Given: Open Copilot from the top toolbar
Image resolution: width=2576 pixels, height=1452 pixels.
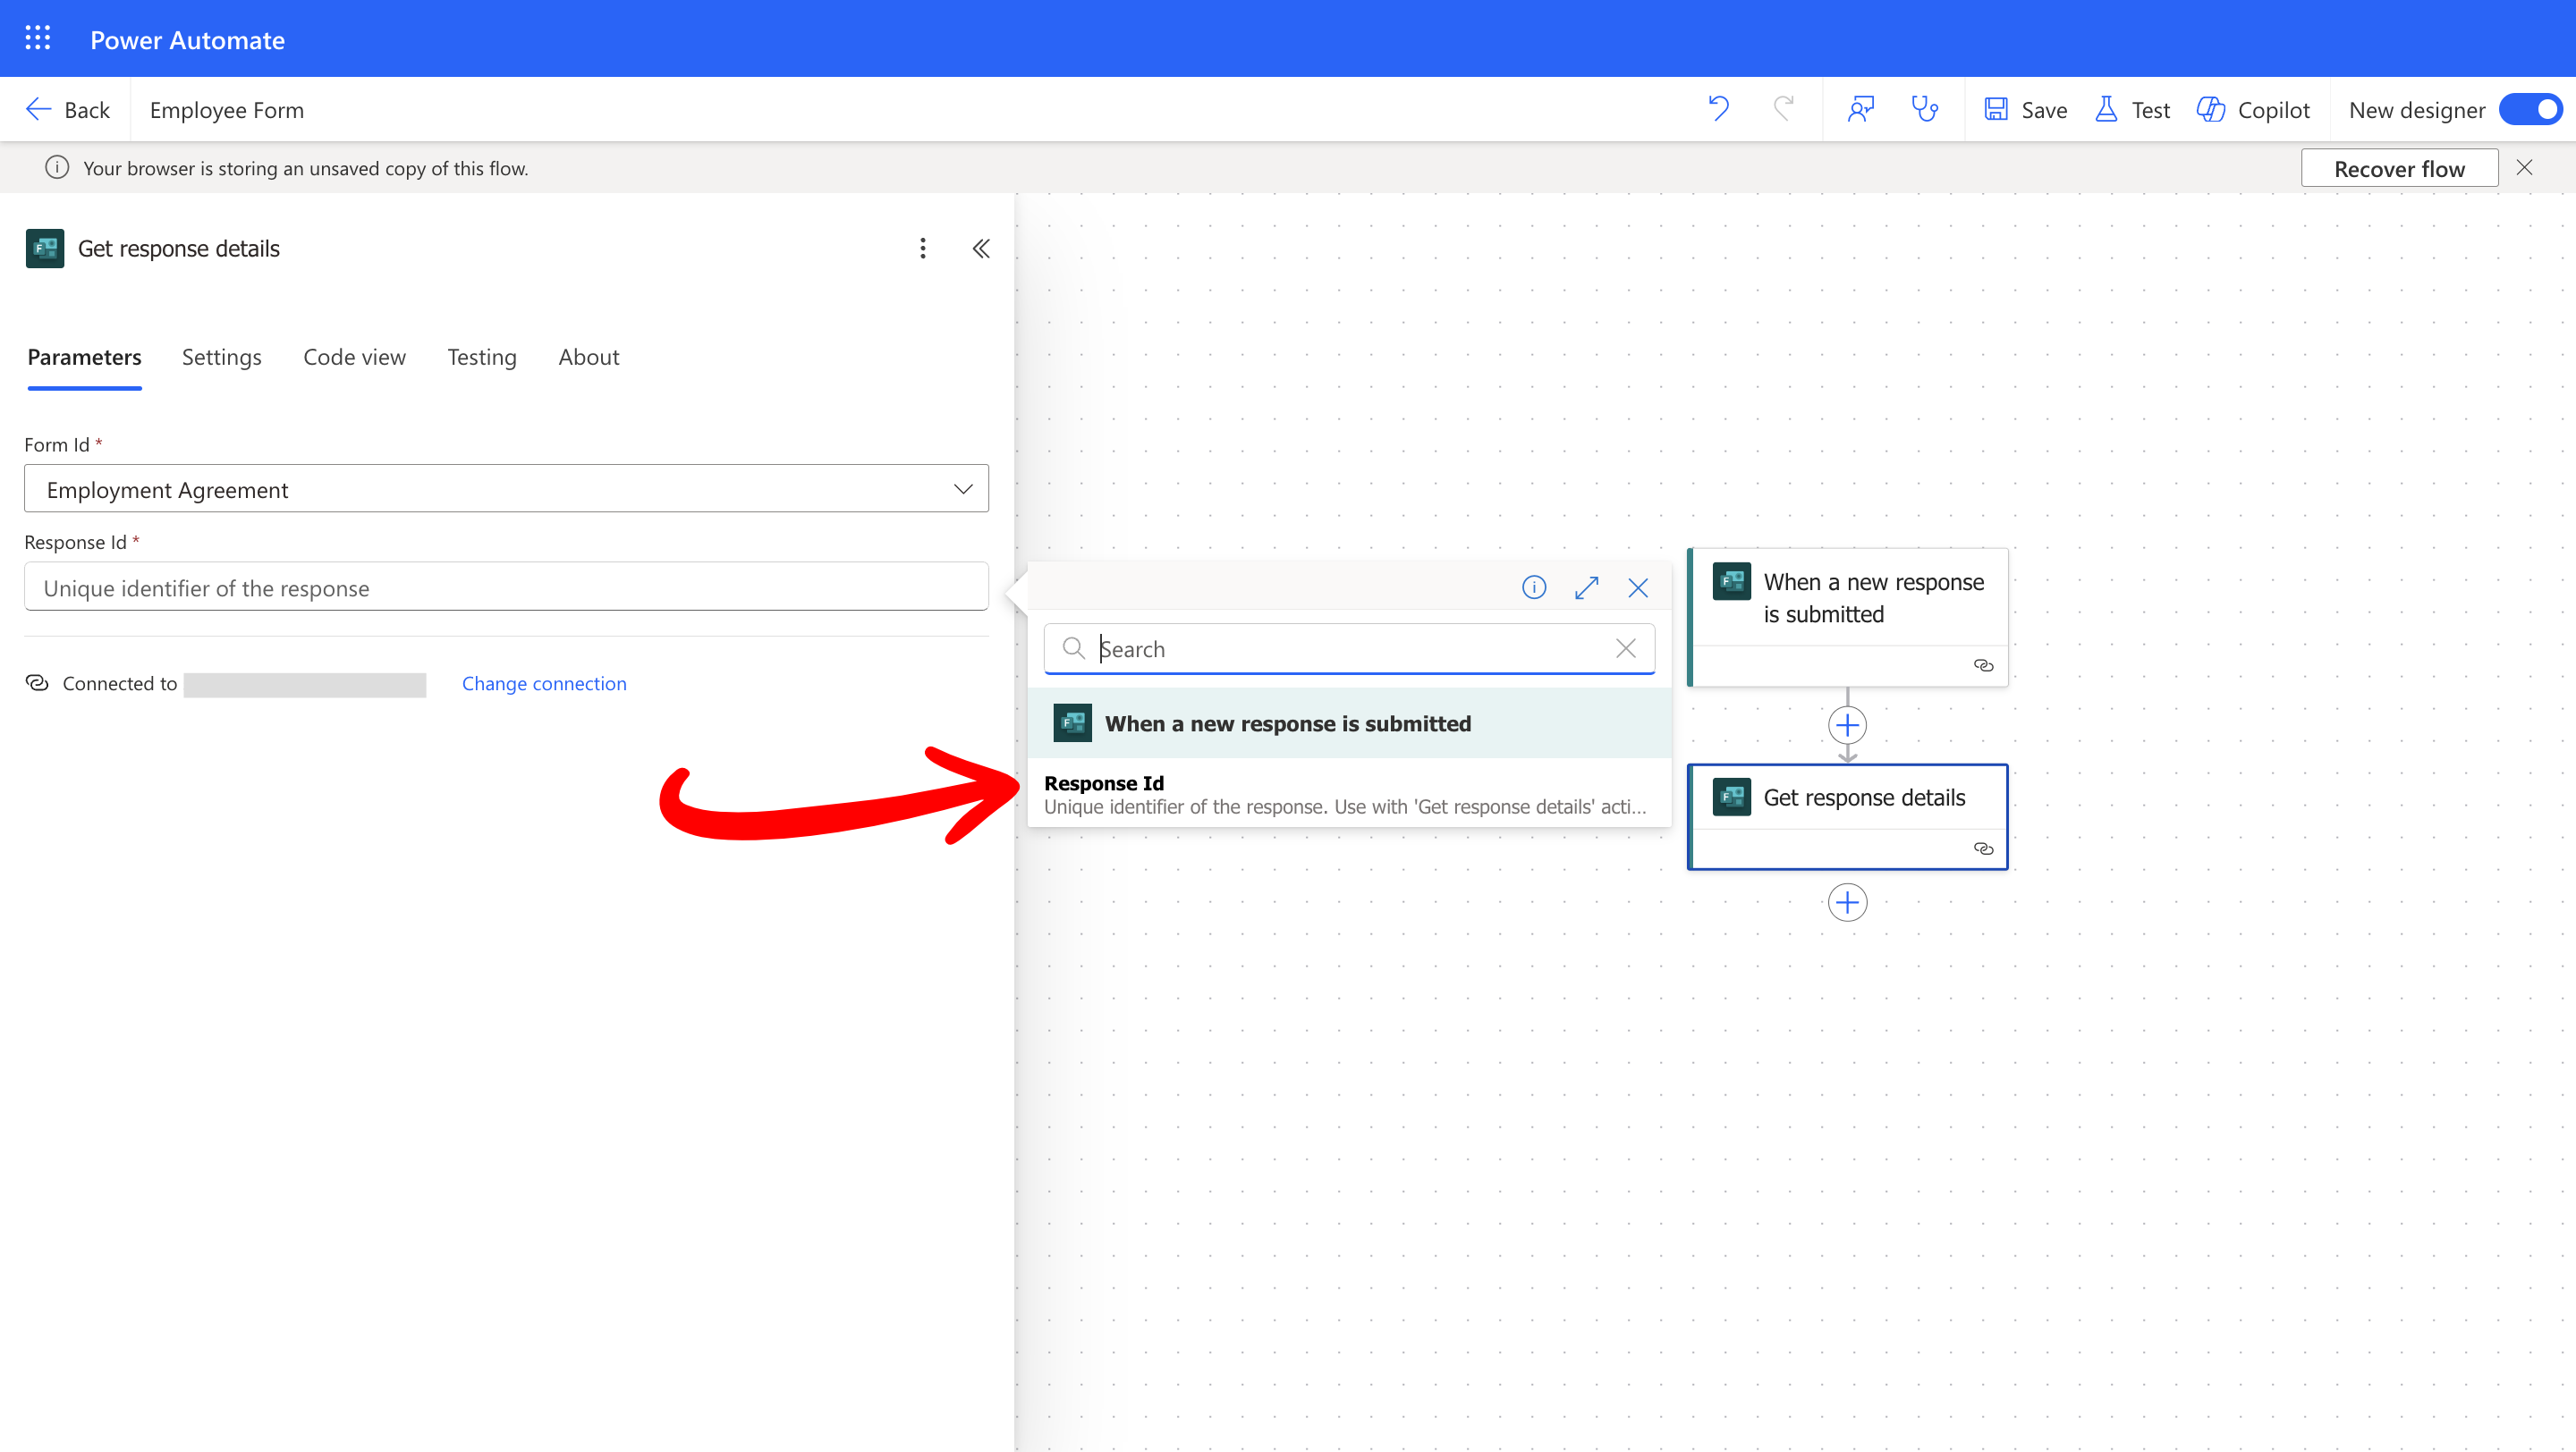Looking at the screenshot, I should click(x=2254, y=109).
